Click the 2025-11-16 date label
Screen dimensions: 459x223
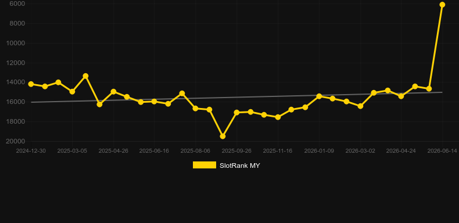pyautogui.click(x=278, y=151)
